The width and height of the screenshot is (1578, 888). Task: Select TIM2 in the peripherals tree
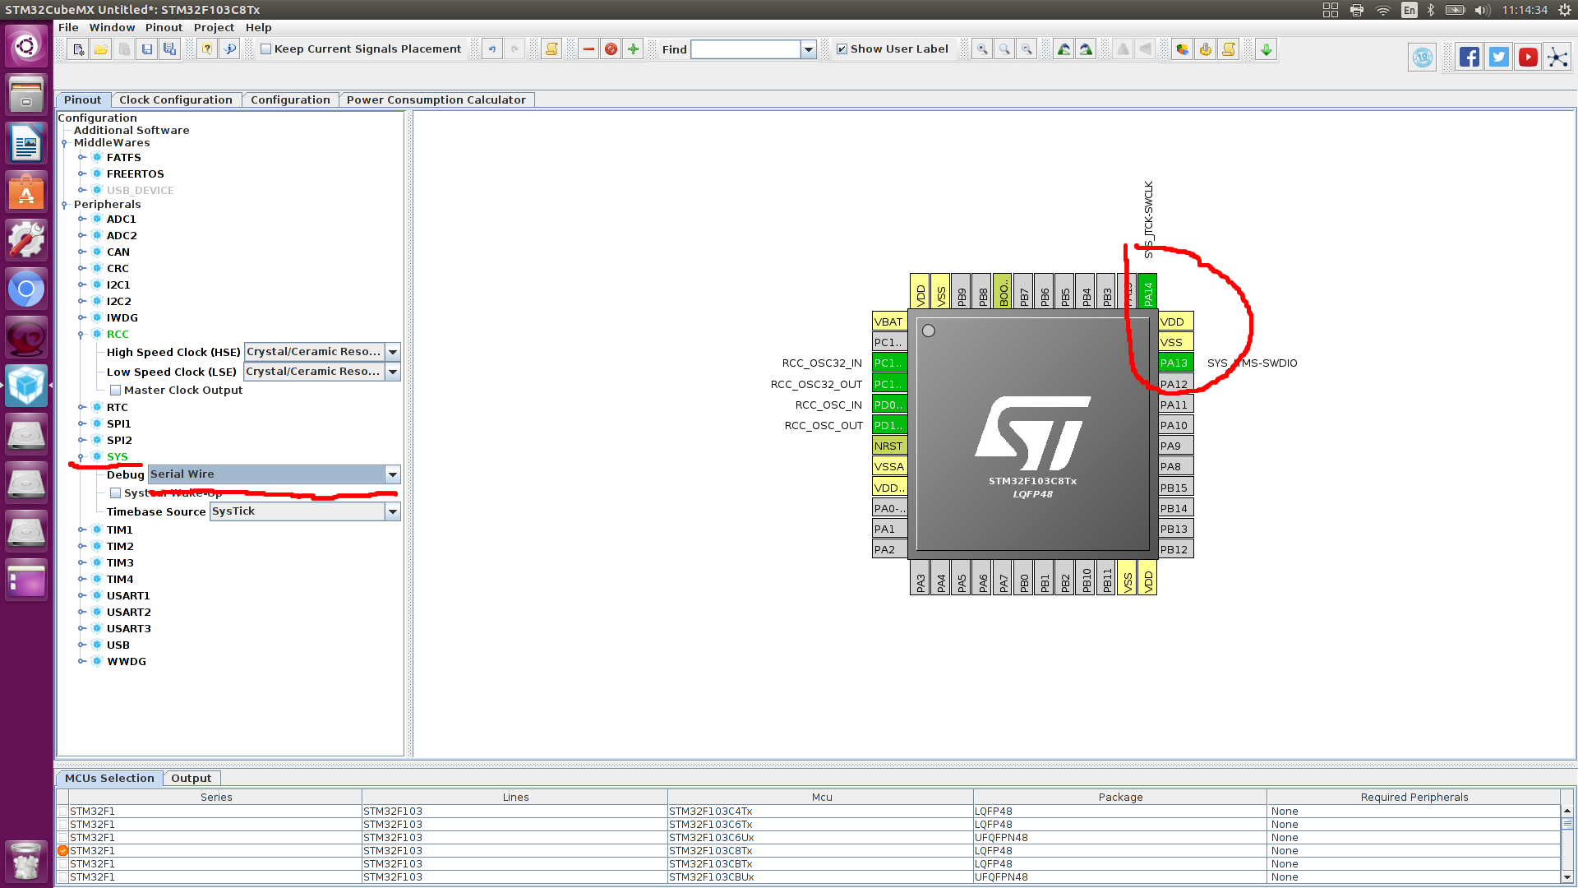click(120, 546)
